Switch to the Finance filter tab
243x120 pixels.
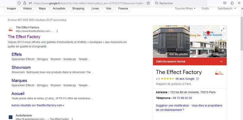[123, 9]
